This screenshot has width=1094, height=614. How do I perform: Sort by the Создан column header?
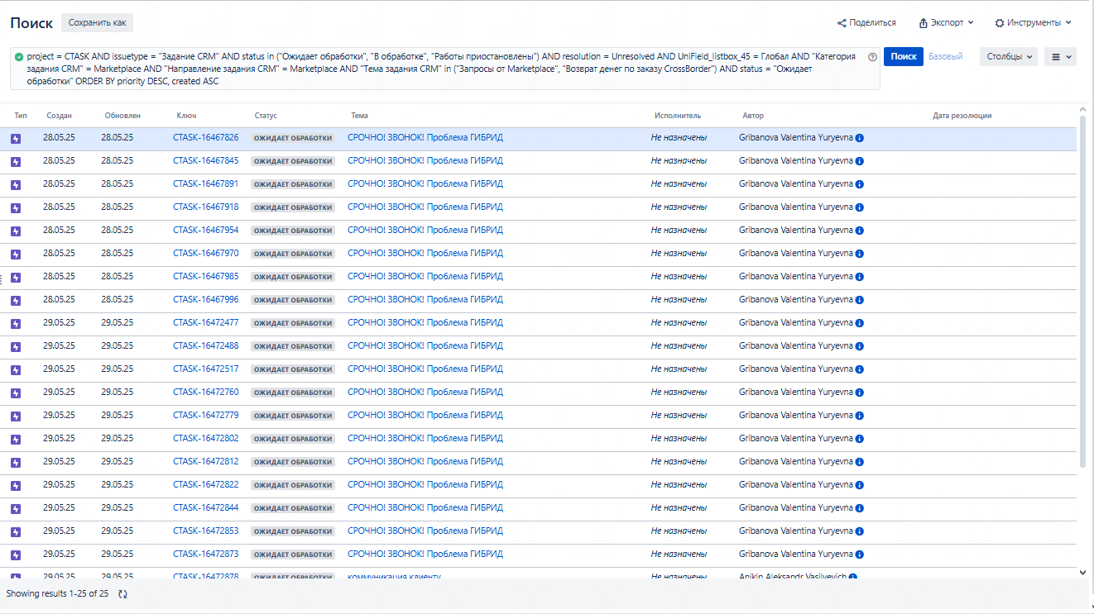(59, 116)
